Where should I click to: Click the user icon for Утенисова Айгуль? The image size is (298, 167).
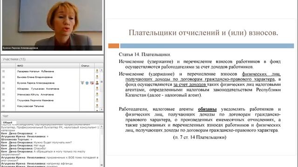pyautogui.click(x=97, y=95)
